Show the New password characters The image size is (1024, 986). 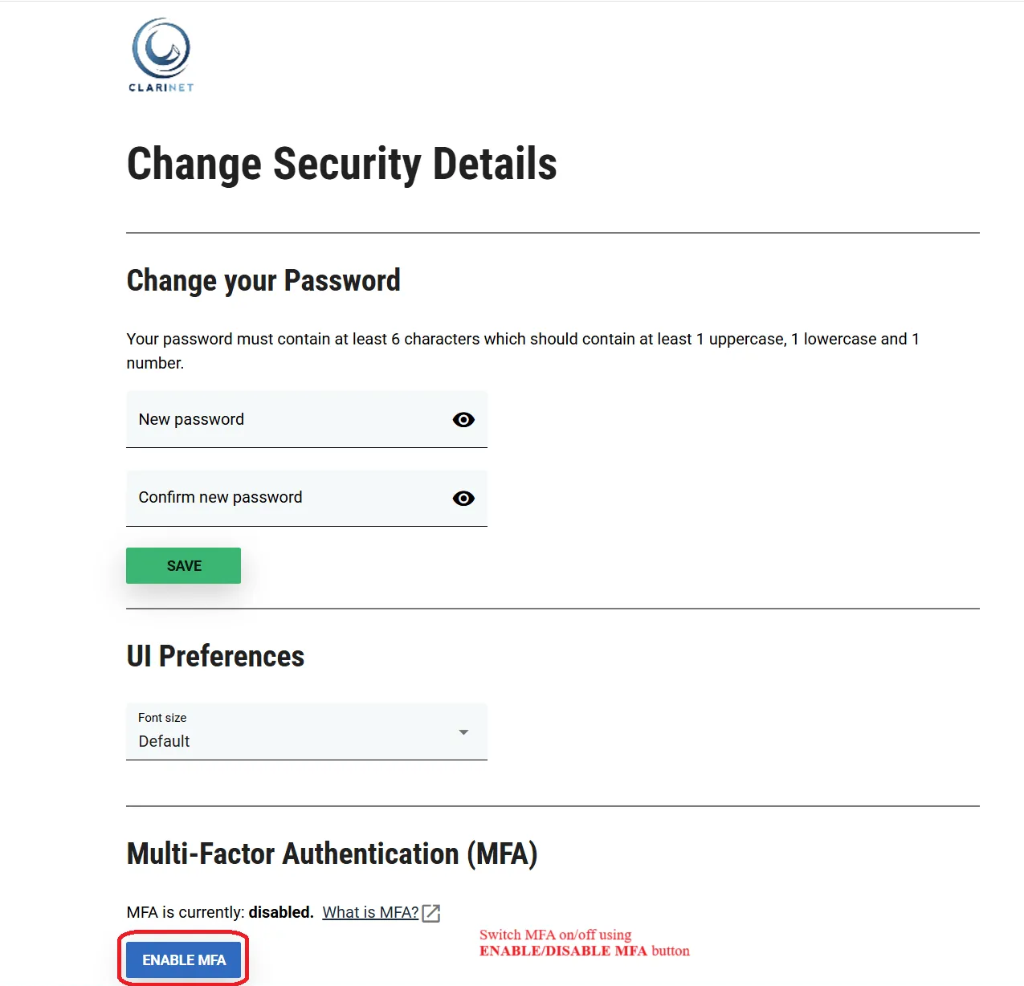(x=463, y=420)
